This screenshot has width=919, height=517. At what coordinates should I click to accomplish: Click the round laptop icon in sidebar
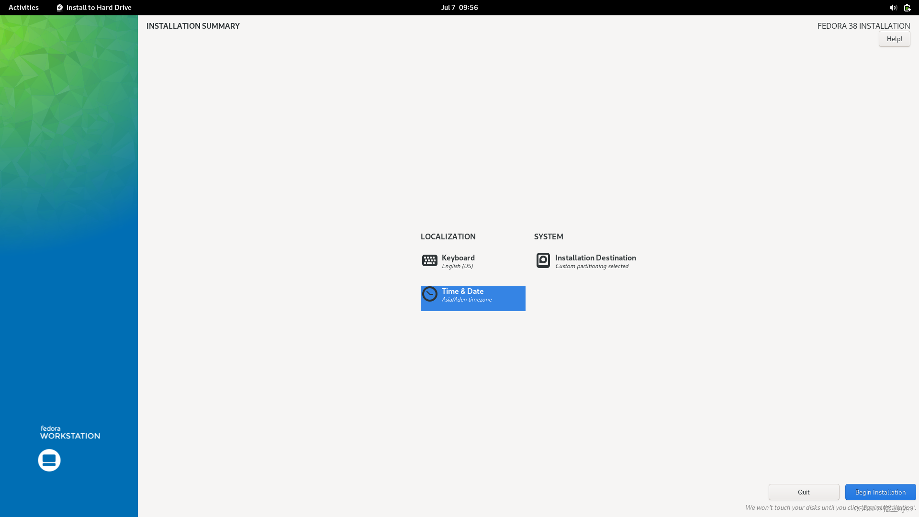point(49,460)
